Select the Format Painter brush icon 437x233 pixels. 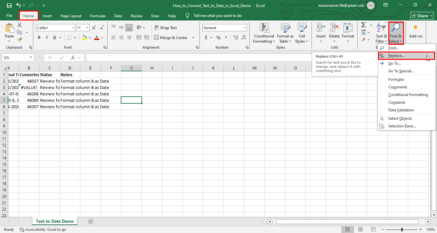[x=20, y=40]
